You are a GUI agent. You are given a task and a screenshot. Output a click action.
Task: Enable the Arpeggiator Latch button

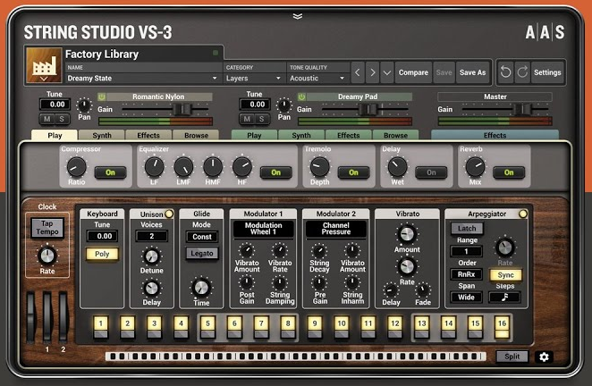(467, 228)
